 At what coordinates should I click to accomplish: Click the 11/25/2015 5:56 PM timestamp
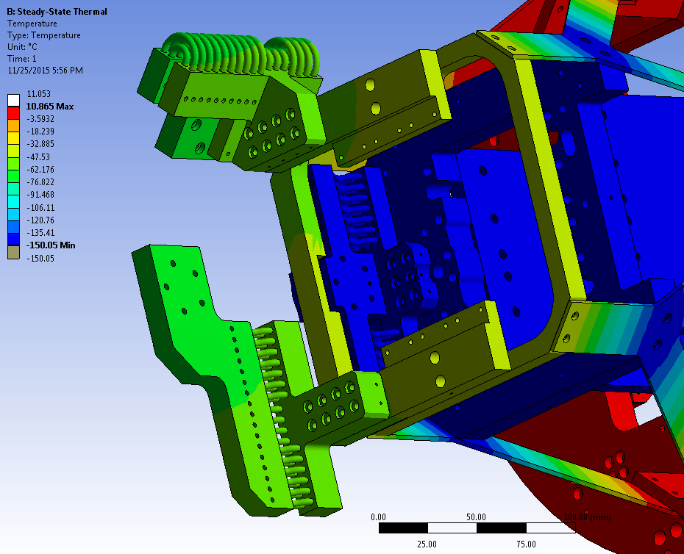[45, 71]
